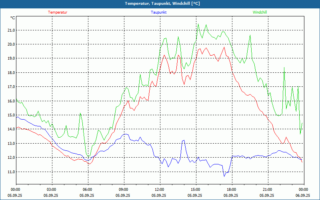Image resolution: width=320 pixels, height=200 pixels.
Task: Select the blue Taupunkt legend label
Action: click(x=159, y=12)
